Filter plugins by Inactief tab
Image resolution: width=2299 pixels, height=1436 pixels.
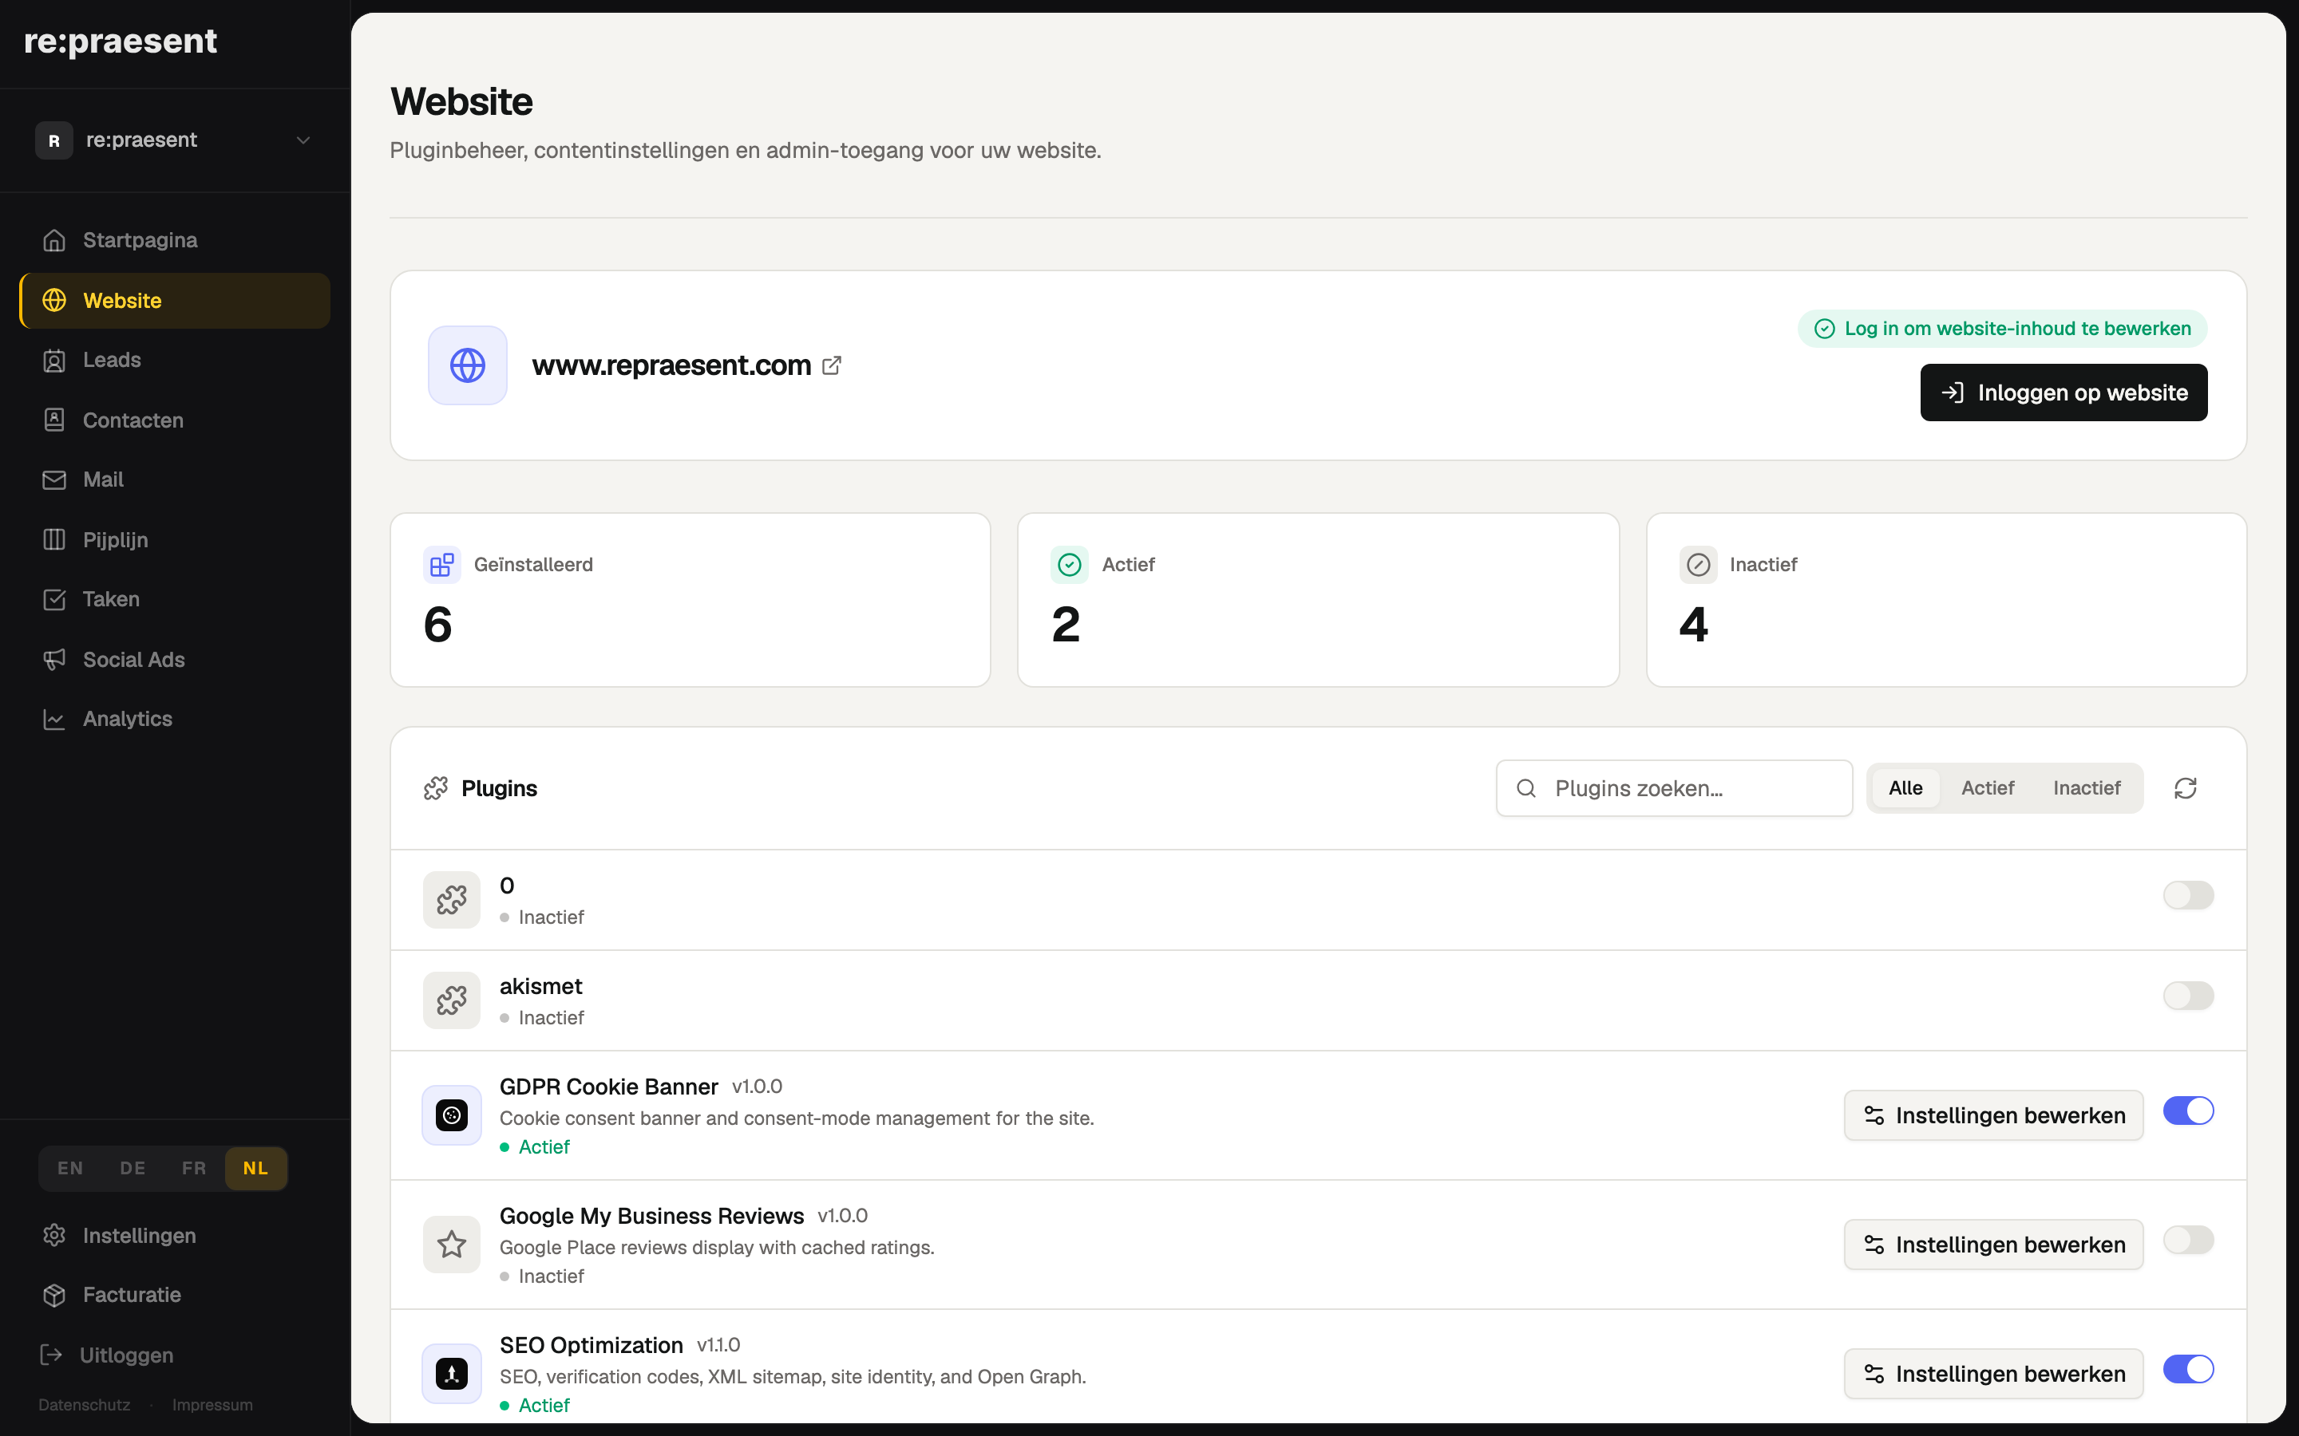2086,788
